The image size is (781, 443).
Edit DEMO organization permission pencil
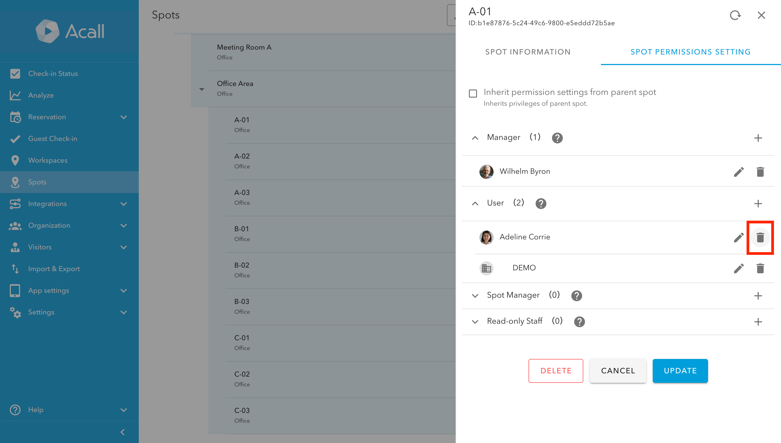[739, 268]
